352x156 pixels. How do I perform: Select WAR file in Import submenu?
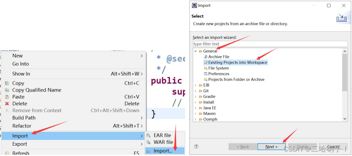[x=165, y=142]
